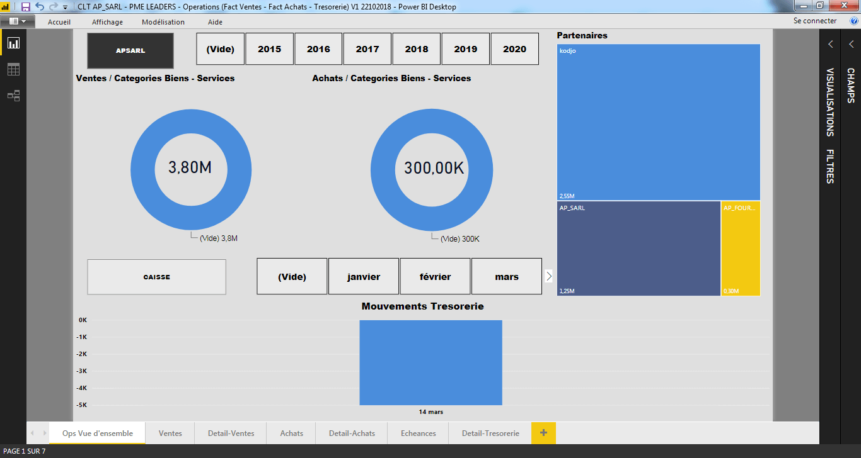Select the 2018 year slicer
This screenshot has width=861, height=458.
(417, 49)
